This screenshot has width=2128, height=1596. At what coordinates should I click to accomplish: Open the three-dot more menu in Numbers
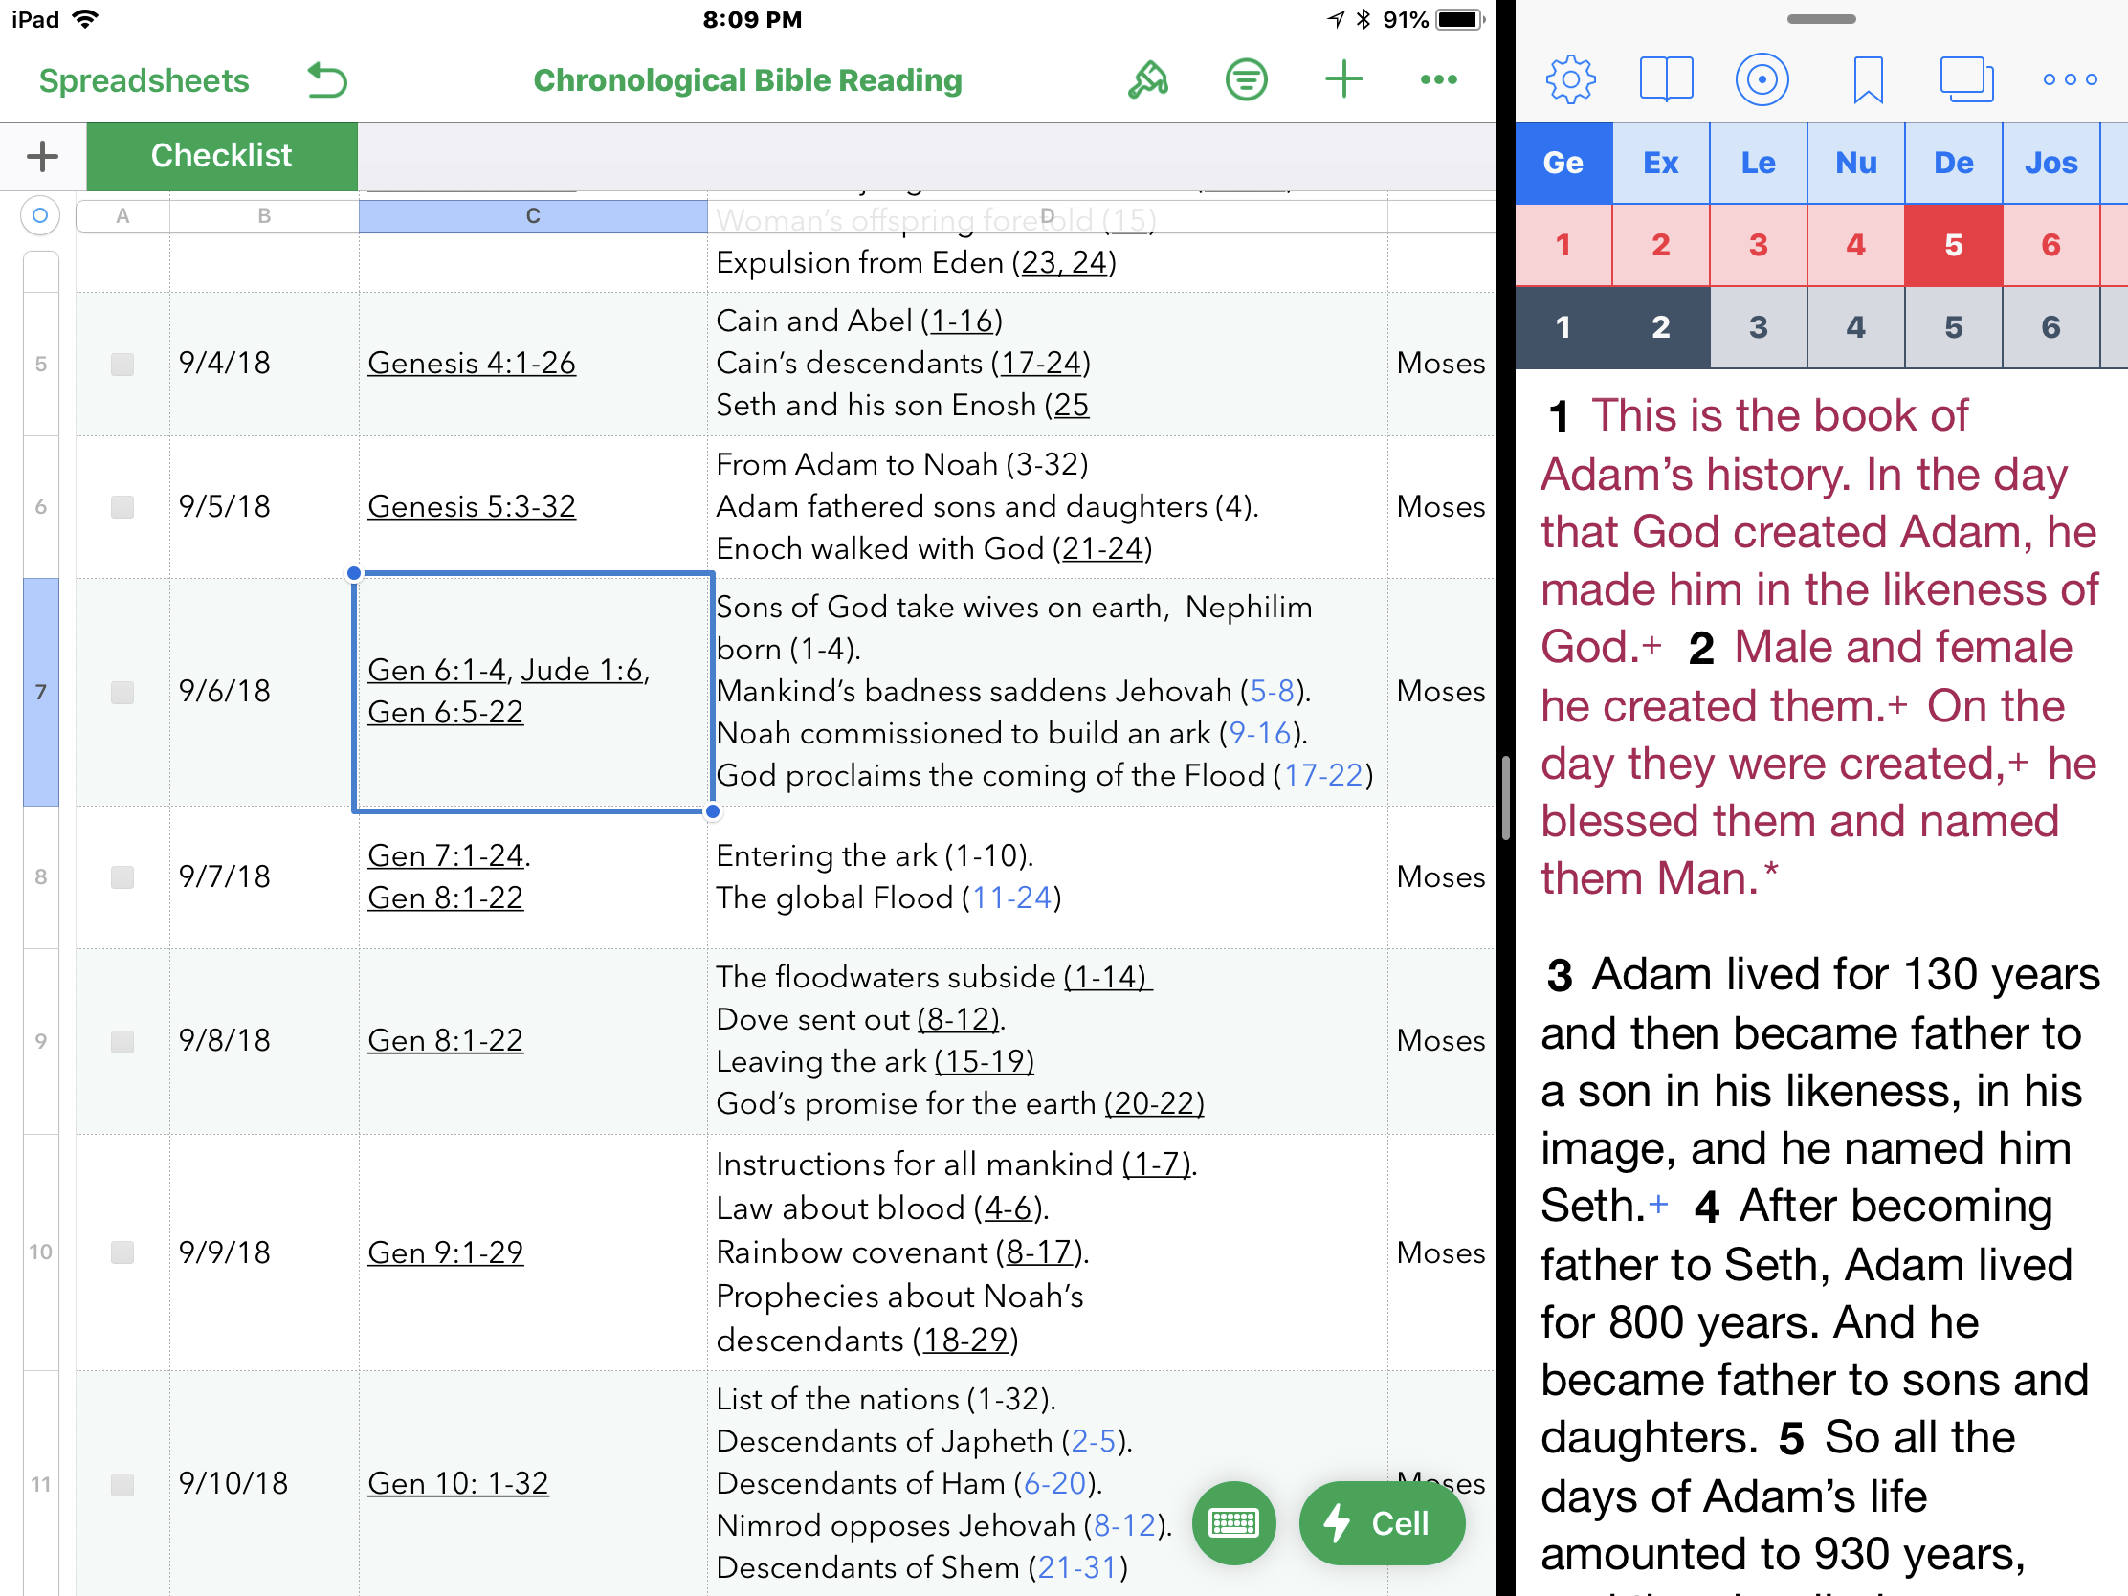point(1438,79)
